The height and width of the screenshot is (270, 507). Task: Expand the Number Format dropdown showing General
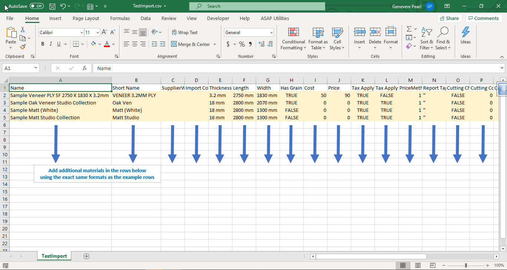point(271,33)
